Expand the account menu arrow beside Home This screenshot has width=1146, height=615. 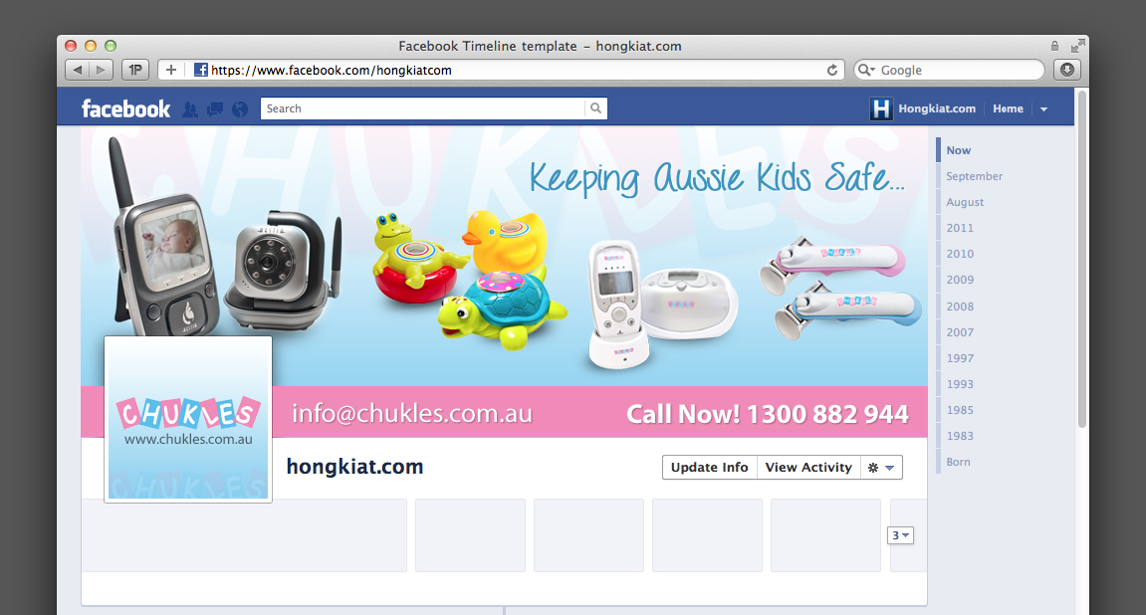(x=1043, y=109)
